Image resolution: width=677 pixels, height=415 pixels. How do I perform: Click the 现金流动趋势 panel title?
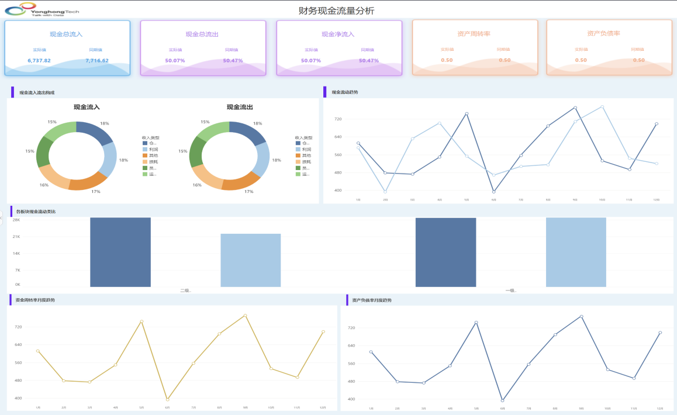coord(344,92)
